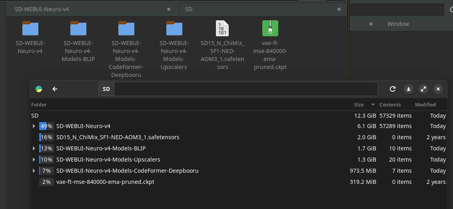Expand the SD-WEBUI-Neuro-v4-Models-BLIP row
This screenshot has height=209, width=453.
coord(34,148)
